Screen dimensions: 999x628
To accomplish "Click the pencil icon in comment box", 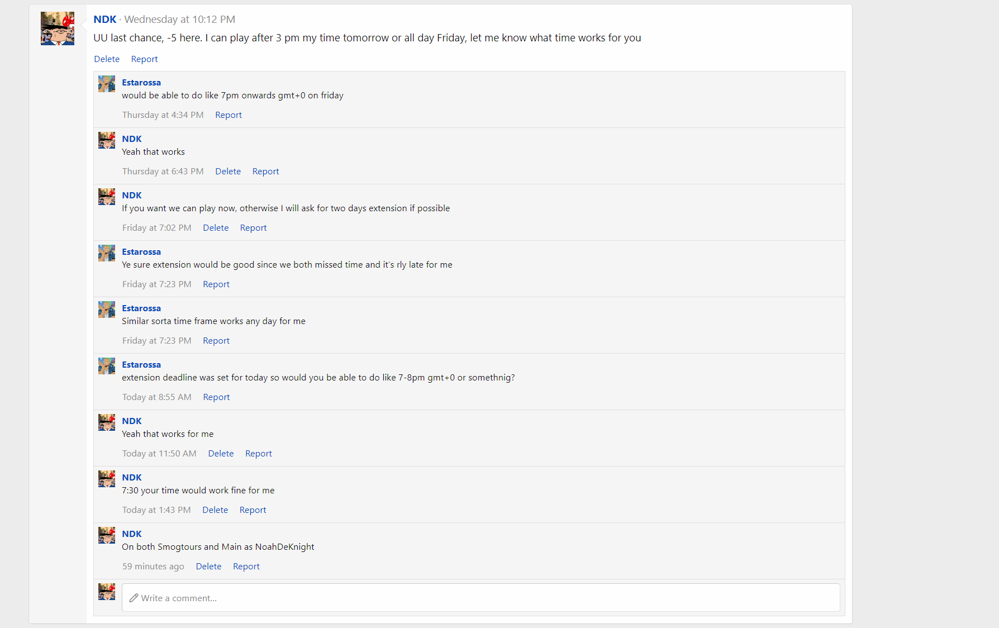I will [x=134, y=598].
